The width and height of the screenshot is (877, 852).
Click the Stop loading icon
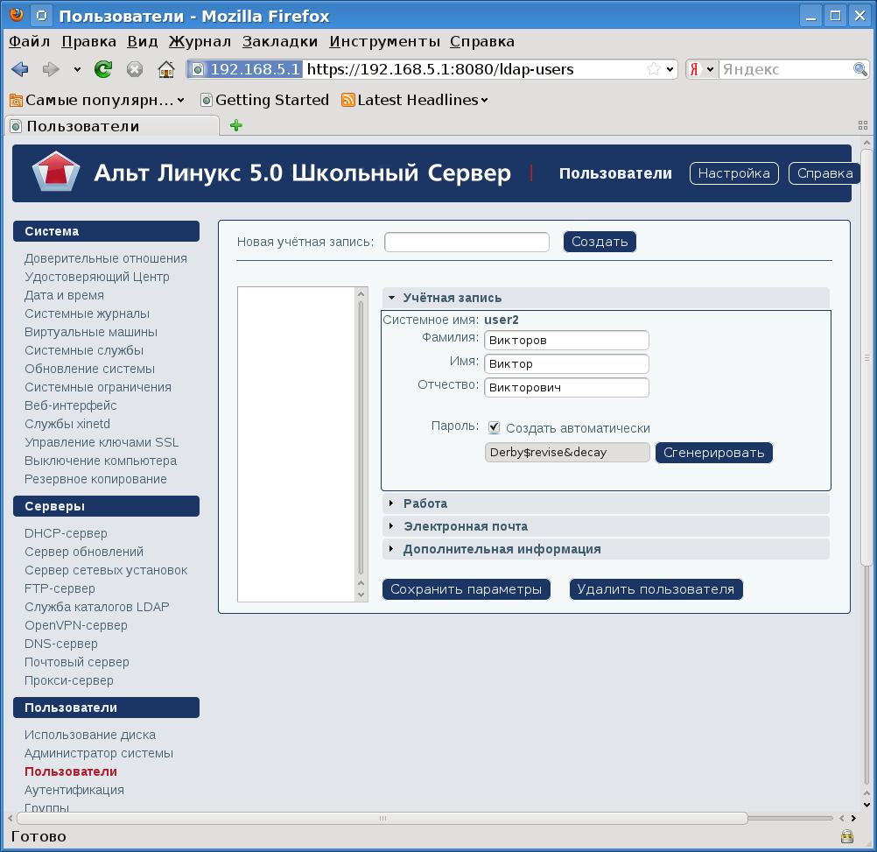[135, 69]
